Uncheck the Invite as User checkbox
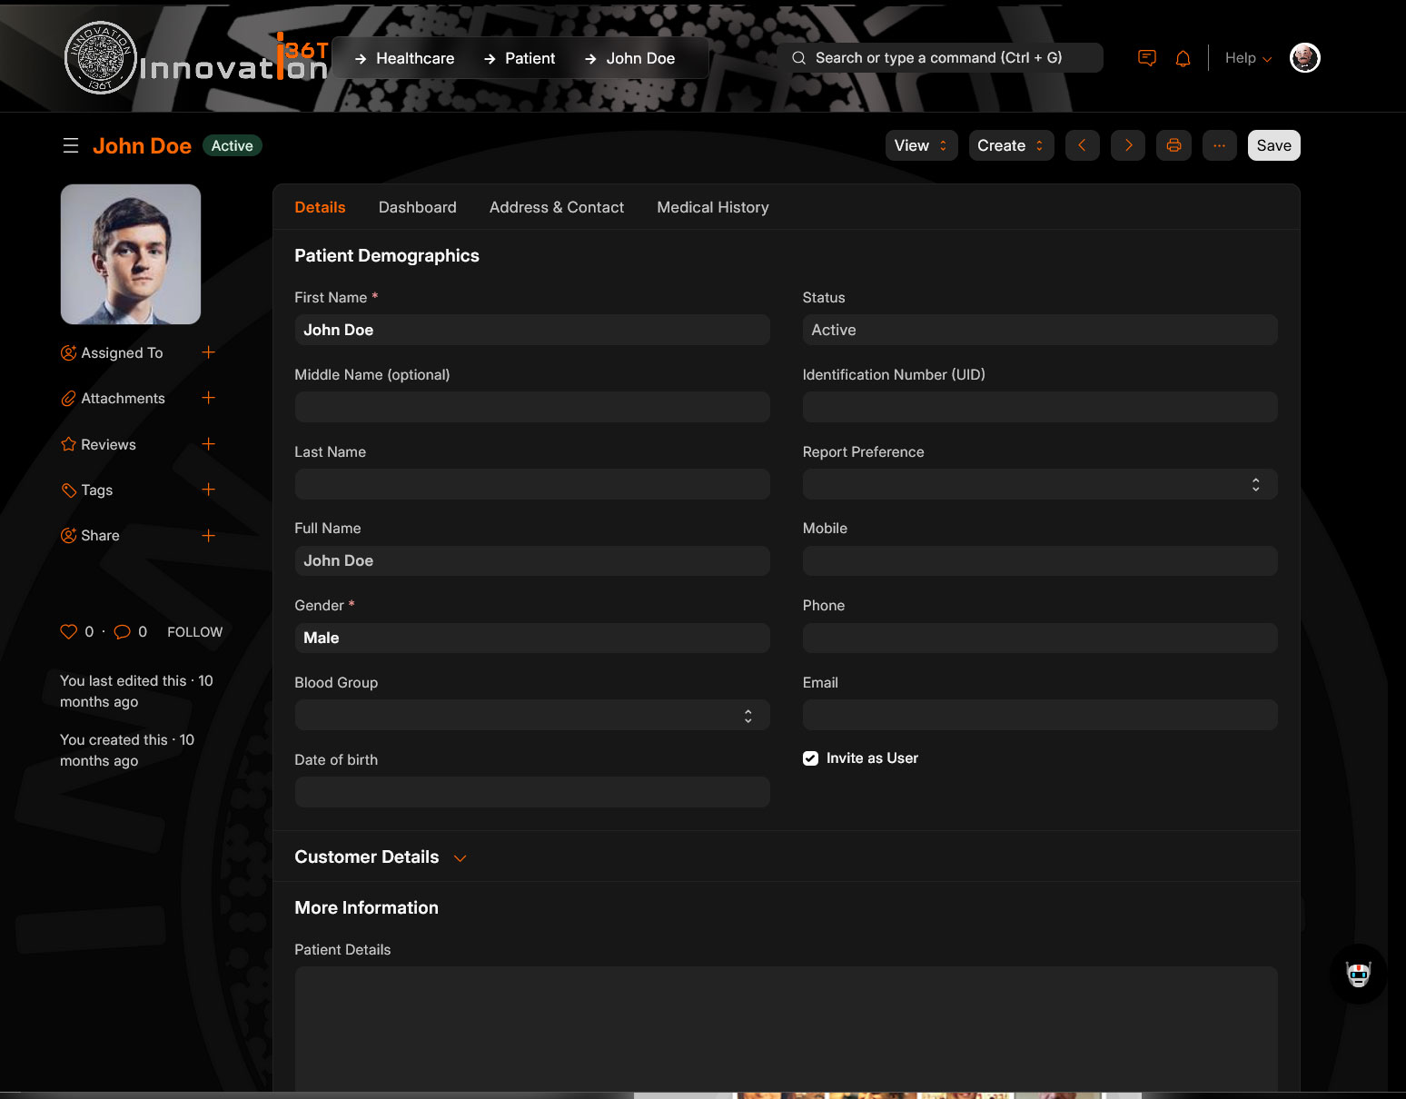Image resolution: width=1406 pixels, height=1099 pixels. point(810,758)
